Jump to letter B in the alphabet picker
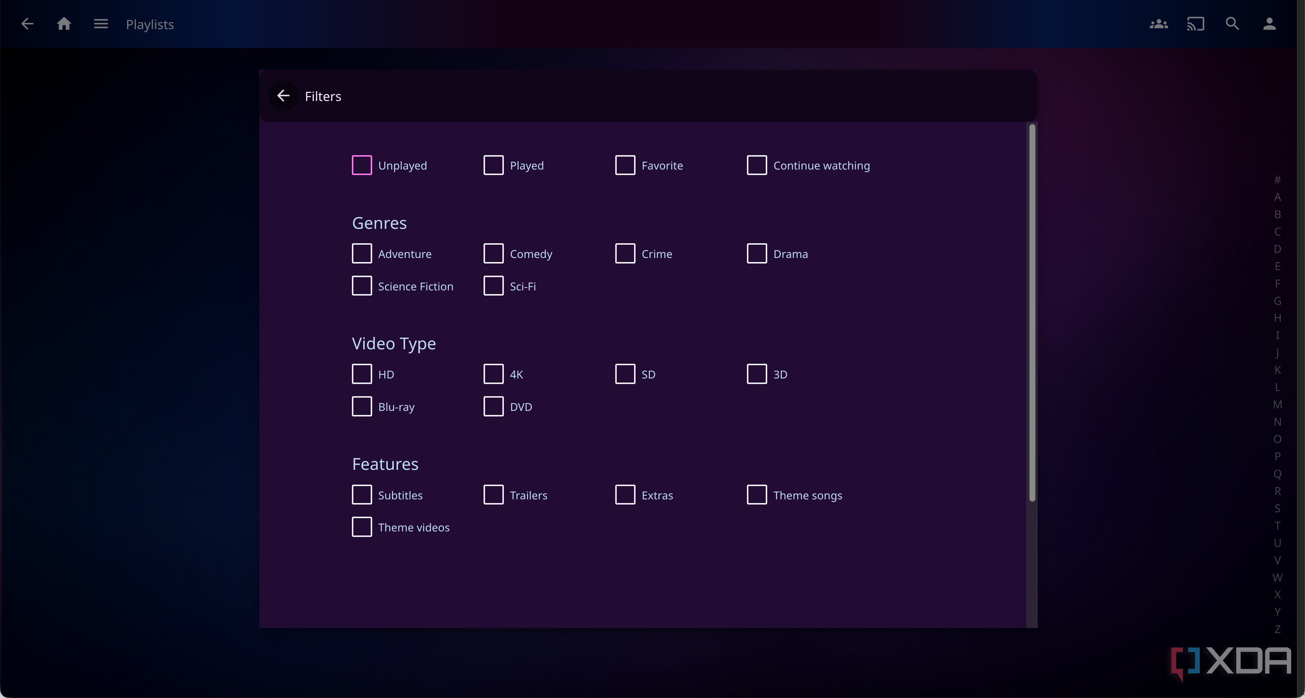The height and width of the screenshot is (698, 1305). pyautogui.click(x=1278, y=214)
